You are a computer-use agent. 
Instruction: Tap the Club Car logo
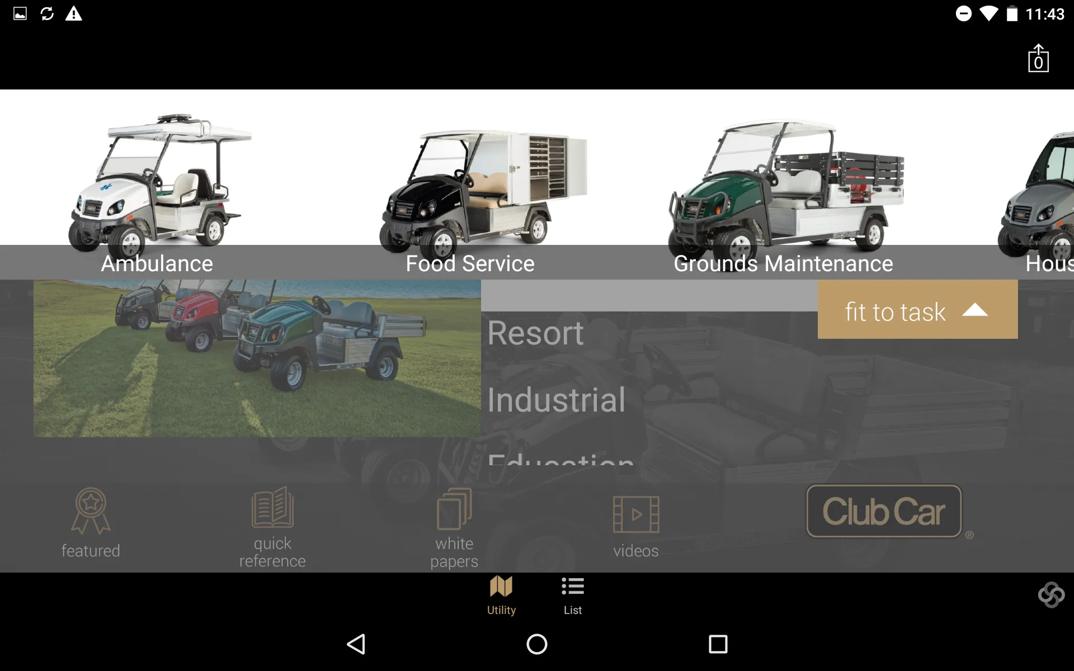click(884, 511)
